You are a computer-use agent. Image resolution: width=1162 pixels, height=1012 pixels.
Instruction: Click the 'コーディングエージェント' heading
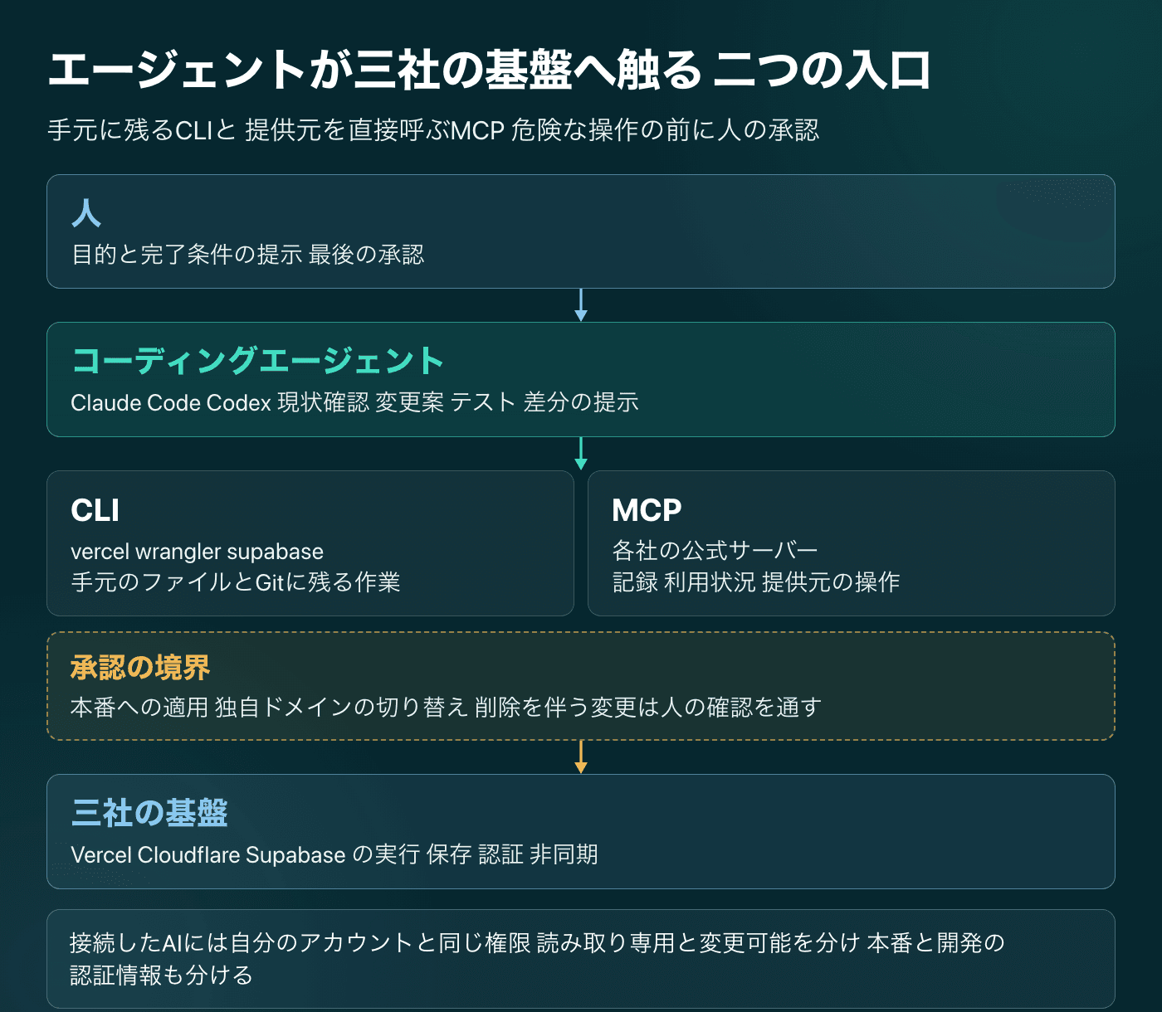coord(257,361)
